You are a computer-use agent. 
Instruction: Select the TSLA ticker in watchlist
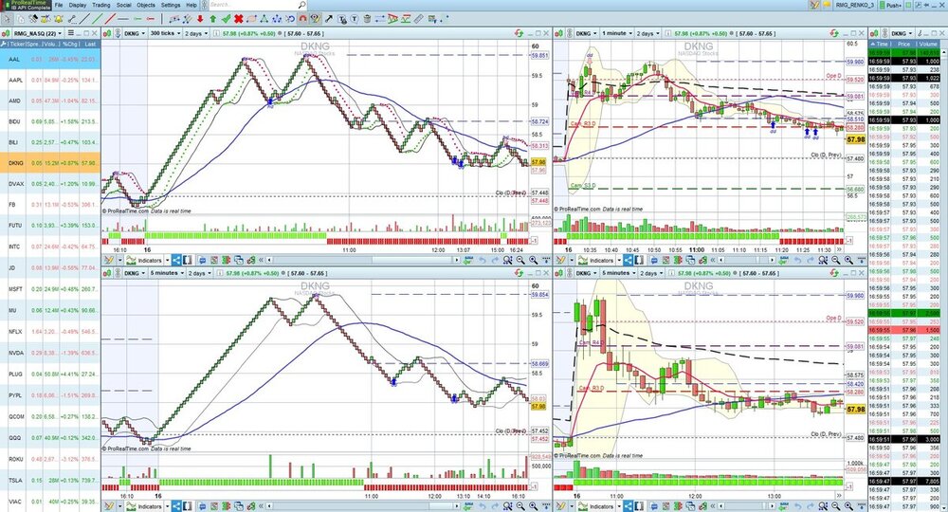14,481
